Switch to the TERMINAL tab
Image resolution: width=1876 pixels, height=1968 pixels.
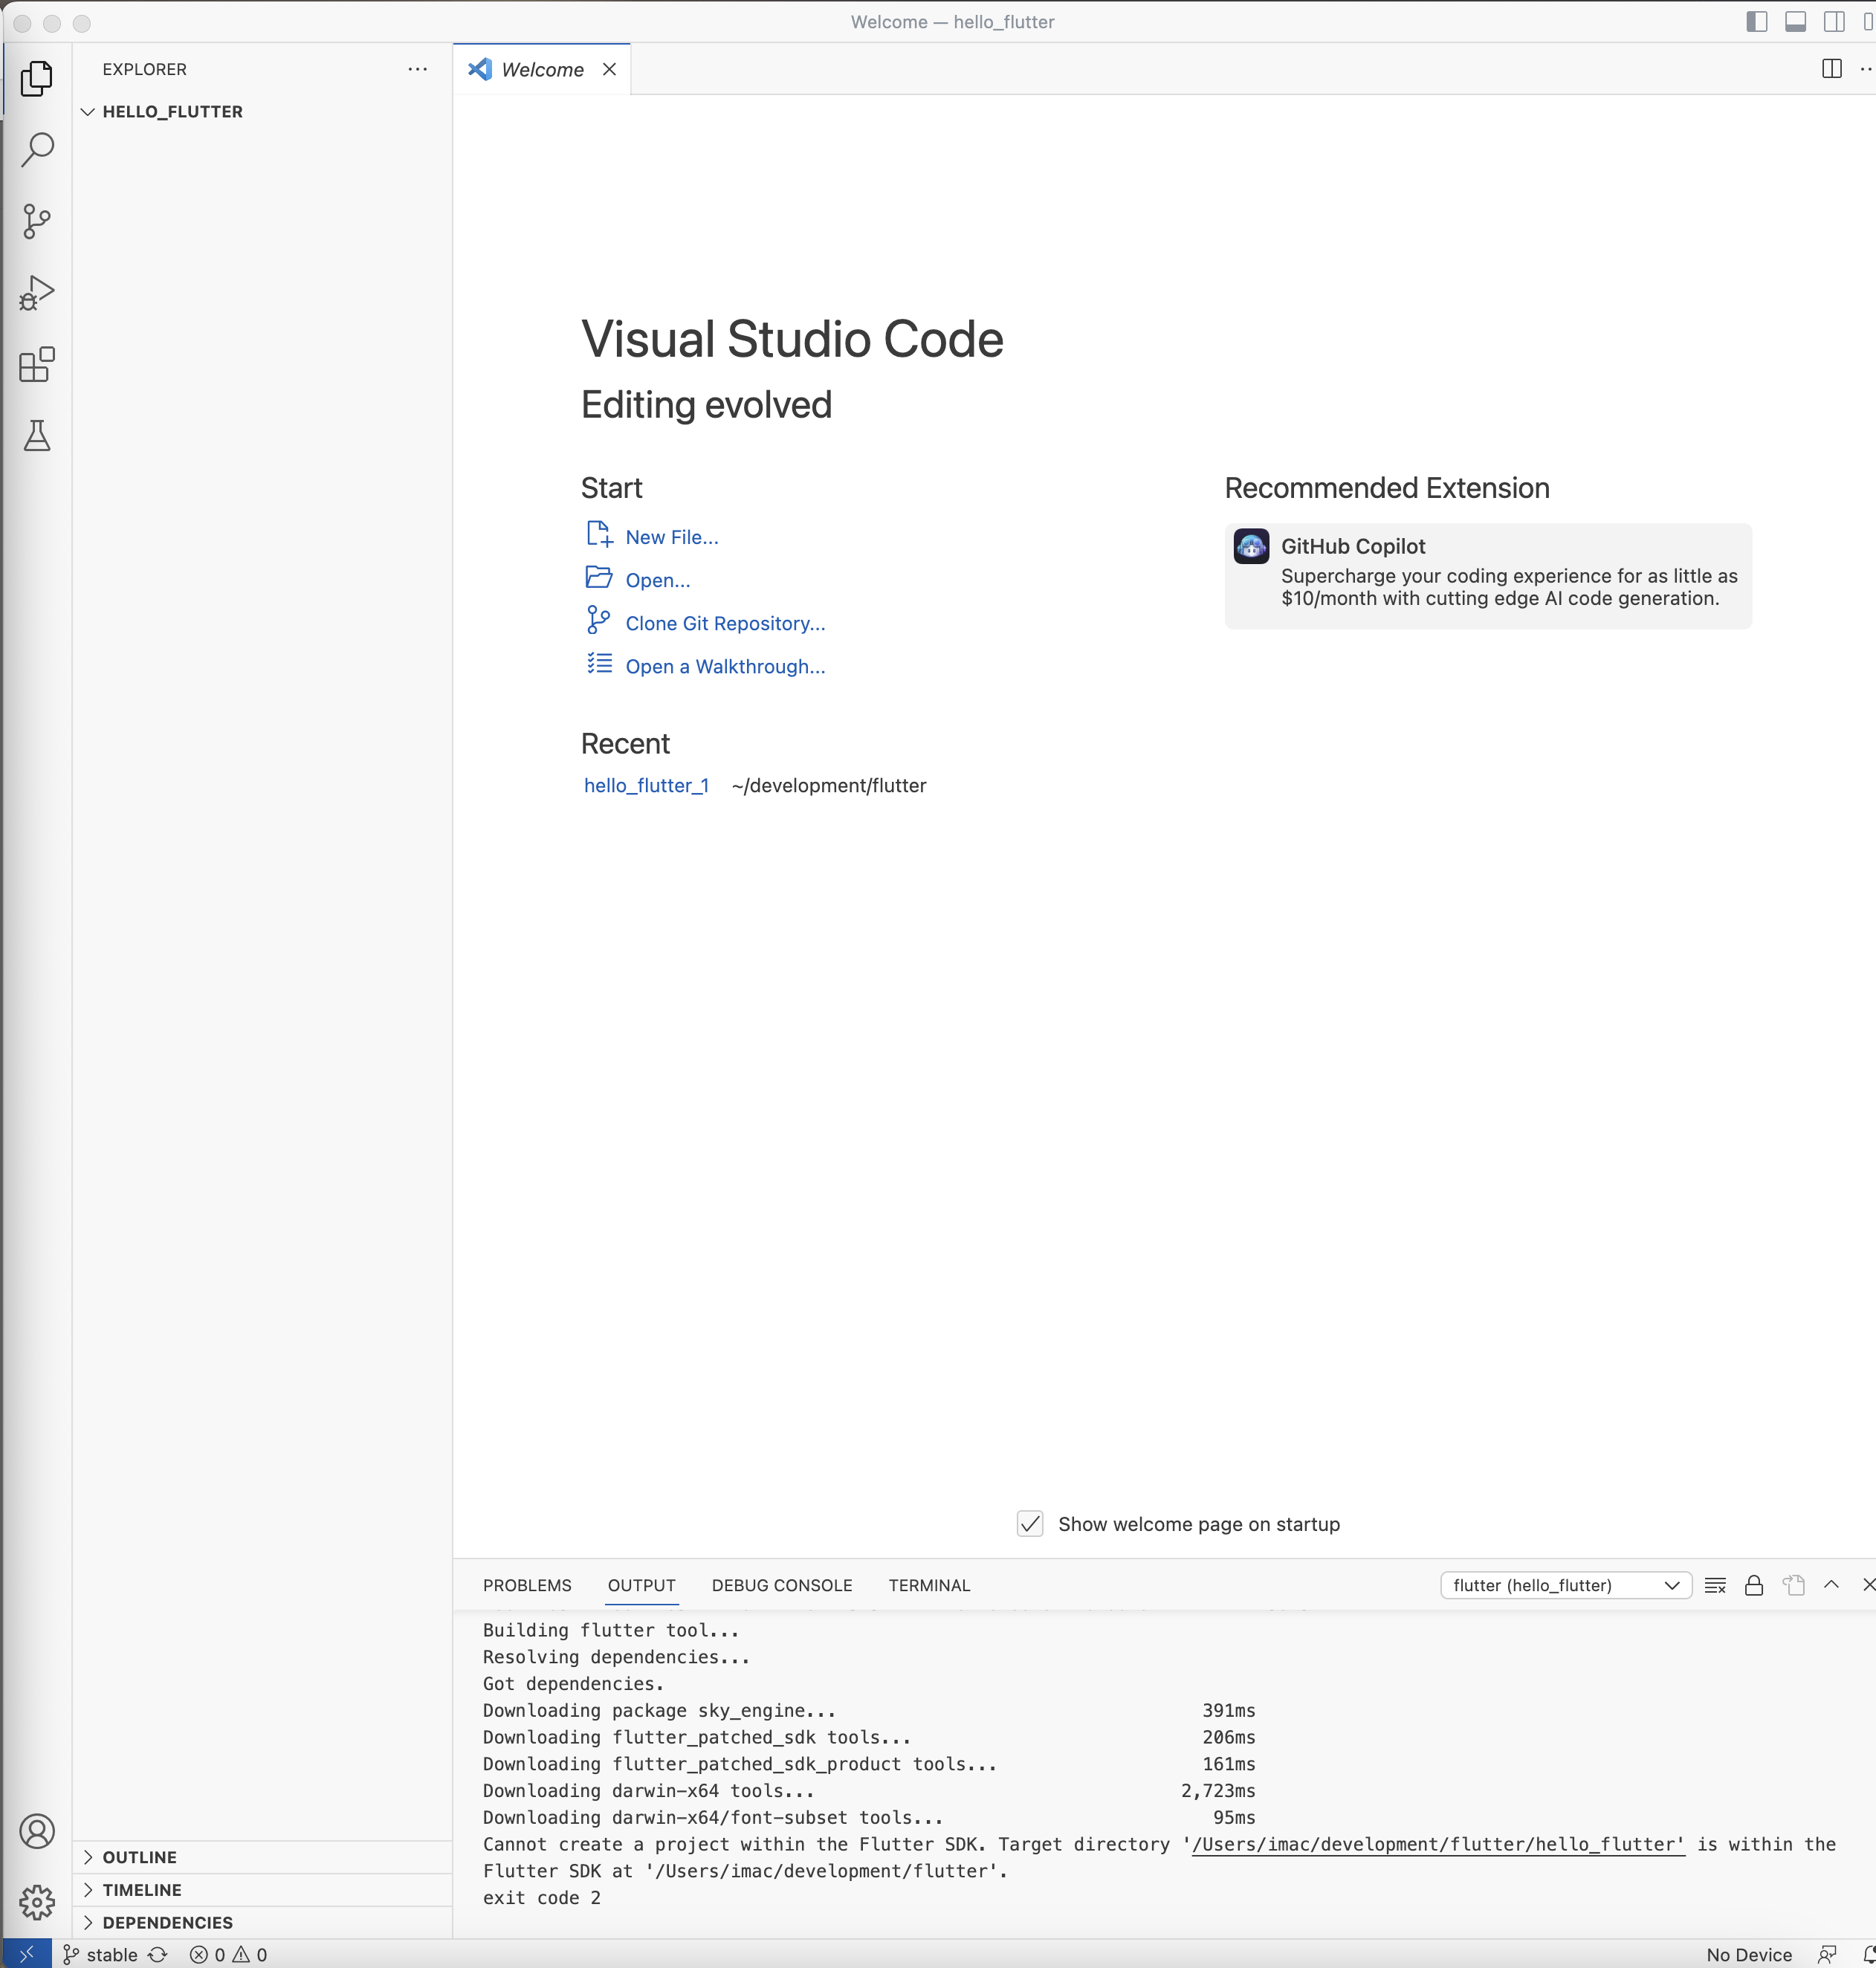point(929,1585)
